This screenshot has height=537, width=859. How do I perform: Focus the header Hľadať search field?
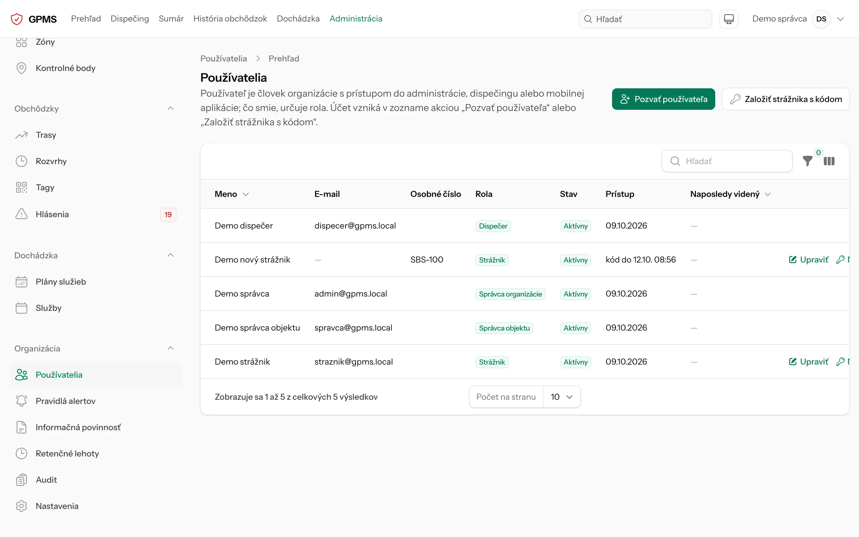645,19
